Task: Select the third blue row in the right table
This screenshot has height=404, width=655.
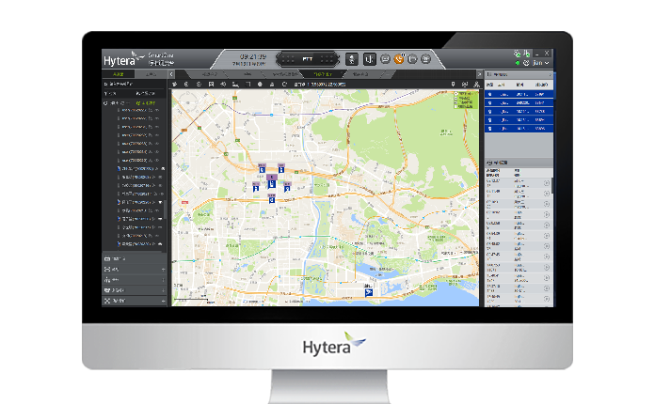Action: pos(519,111)
